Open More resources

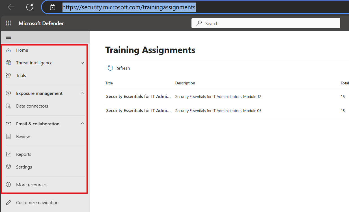click(x=31, y=185)
